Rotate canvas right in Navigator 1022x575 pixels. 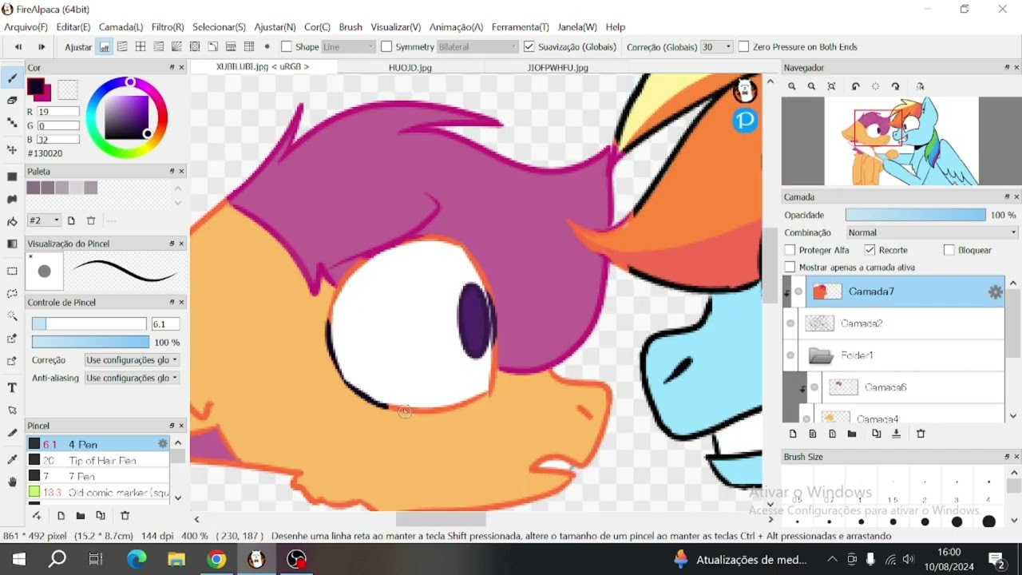point(895,86)
